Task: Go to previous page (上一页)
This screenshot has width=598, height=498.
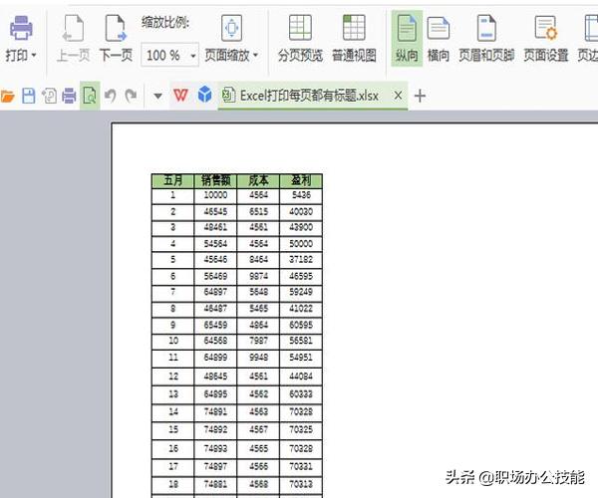Action: point(73,39)
